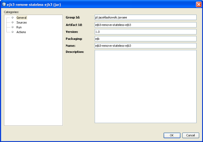Click the Packaging label
Image resolution: width=203 pixels, height=142 pixels.
(x=74, y=39)
